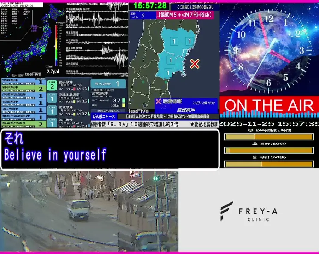Click intensity 1 badge beside middle 宮城県沖 11月24日 entry

click(x=52, y=110)
